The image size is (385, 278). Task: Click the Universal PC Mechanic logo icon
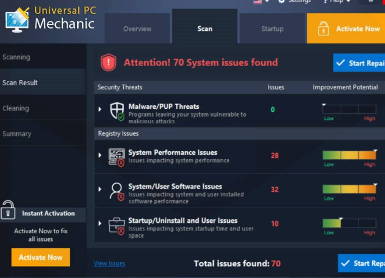coord(17,18)
